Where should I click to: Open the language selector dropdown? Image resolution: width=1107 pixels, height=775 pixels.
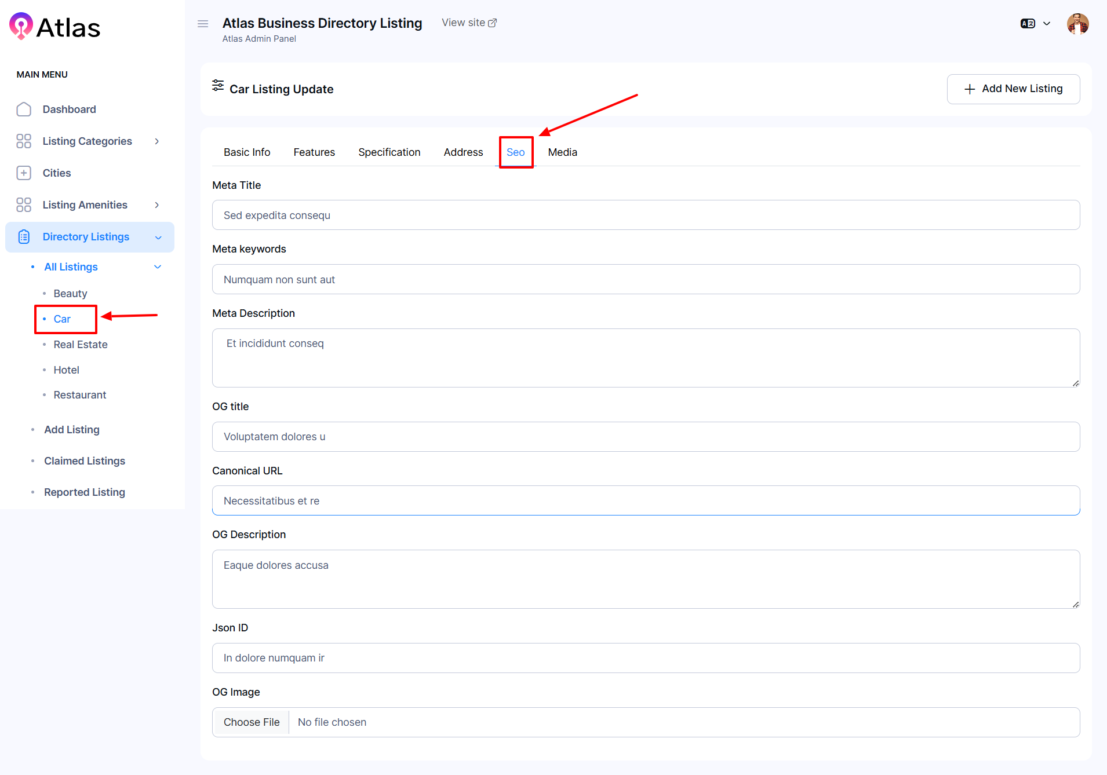pyautogui.click(x=1035, y=24)
